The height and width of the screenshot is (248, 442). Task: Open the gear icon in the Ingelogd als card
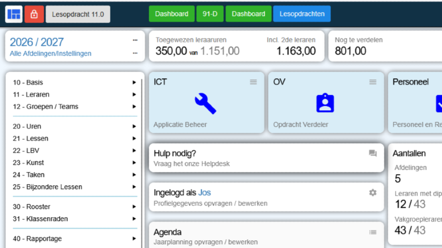[372, 192]
